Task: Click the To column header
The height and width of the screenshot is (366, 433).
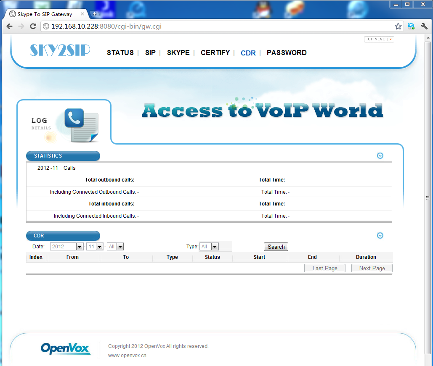Action: tap(126, 257)
